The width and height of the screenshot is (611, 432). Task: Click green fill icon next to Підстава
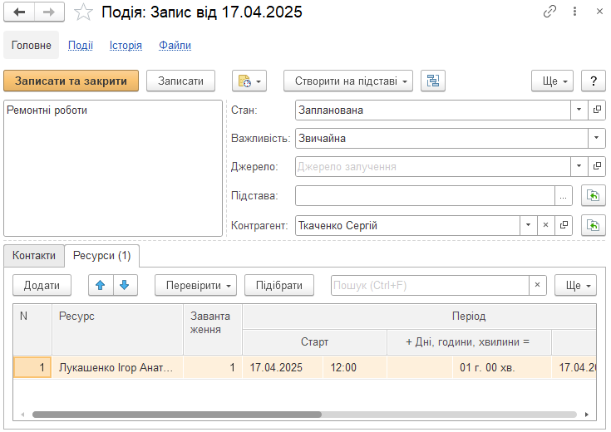594,195
